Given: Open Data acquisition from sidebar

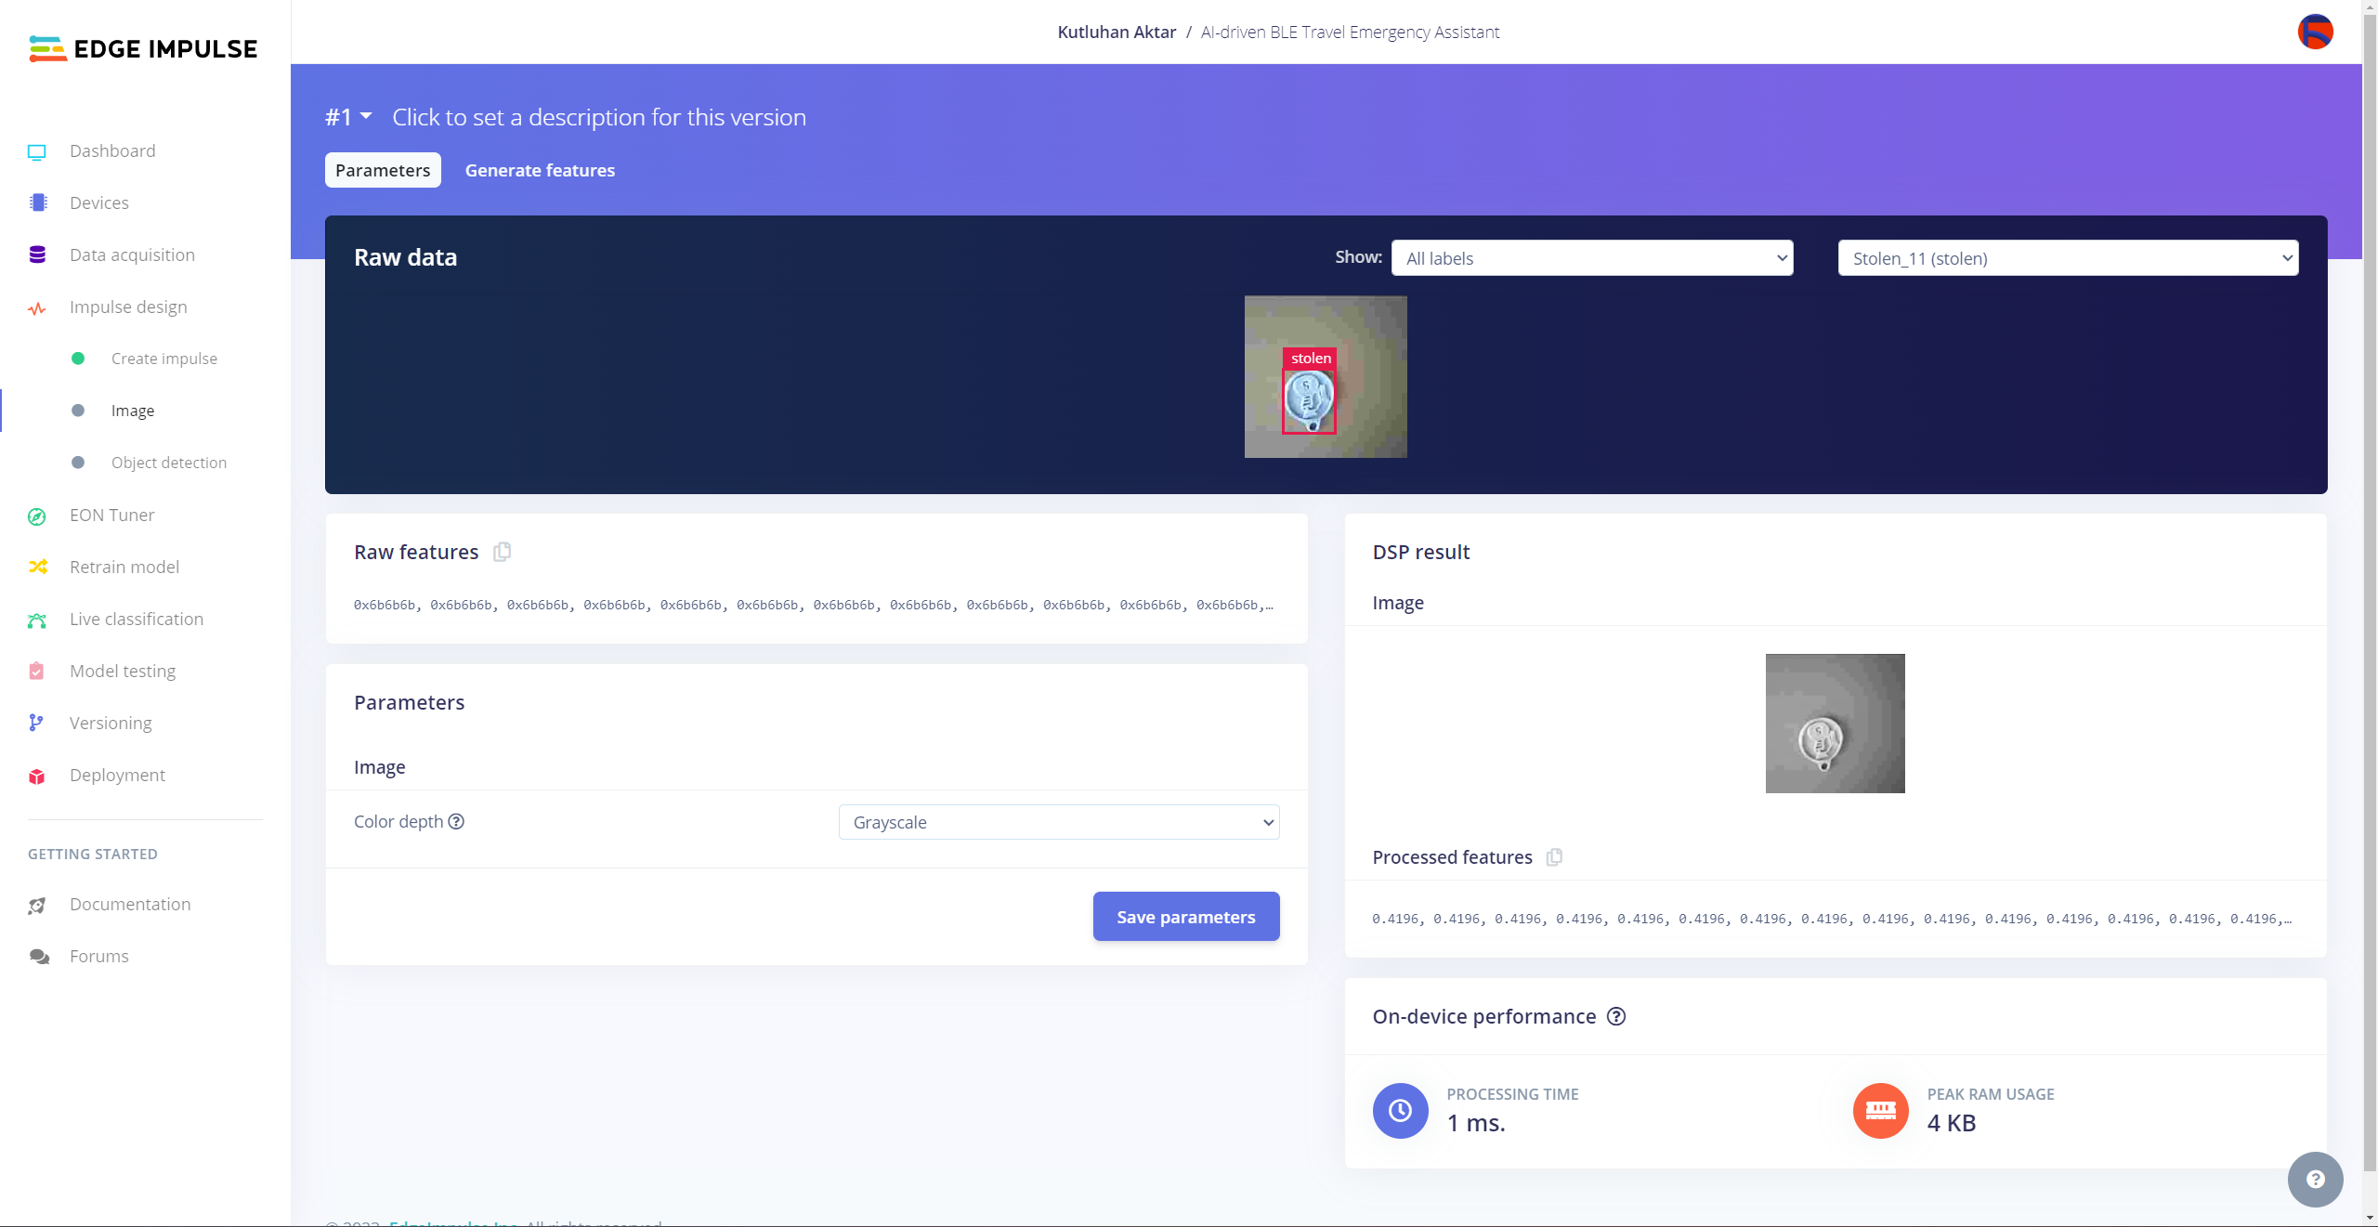Looking at the screenshot, I should tap(132, 255).
